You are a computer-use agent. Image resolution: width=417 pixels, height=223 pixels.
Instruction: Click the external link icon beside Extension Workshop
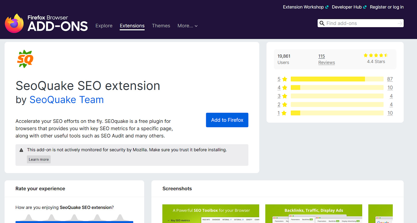coord(327,7)
